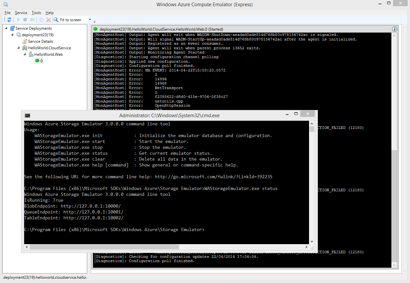Minimize the cmd.exe Administrator window
The height and width of the screenshot is (283, 410).
[x=287, y=114]
